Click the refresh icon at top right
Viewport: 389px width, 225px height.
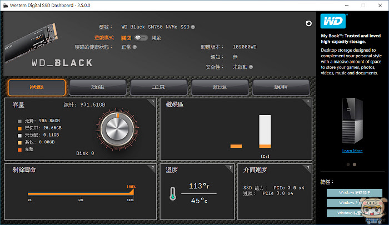[x=308, y=23]
